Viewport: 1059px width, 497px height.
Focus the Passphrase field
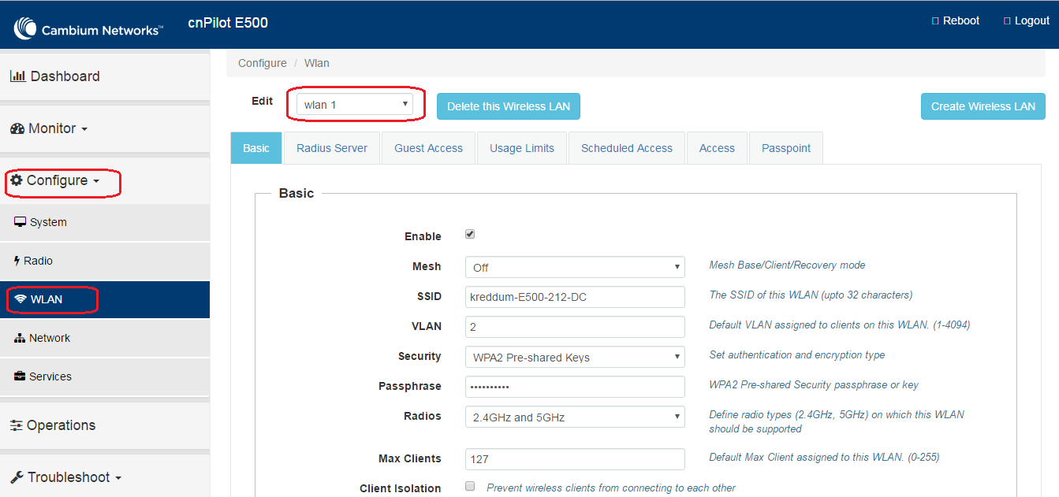[575, 387]
